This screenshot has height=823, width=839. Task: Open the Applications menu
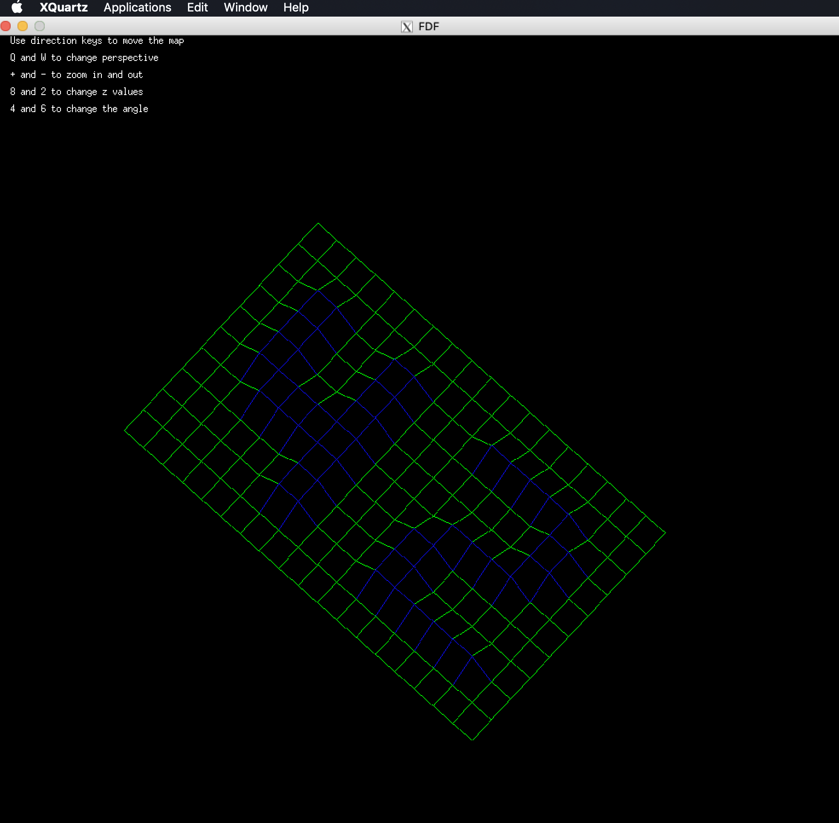point(137,7)
